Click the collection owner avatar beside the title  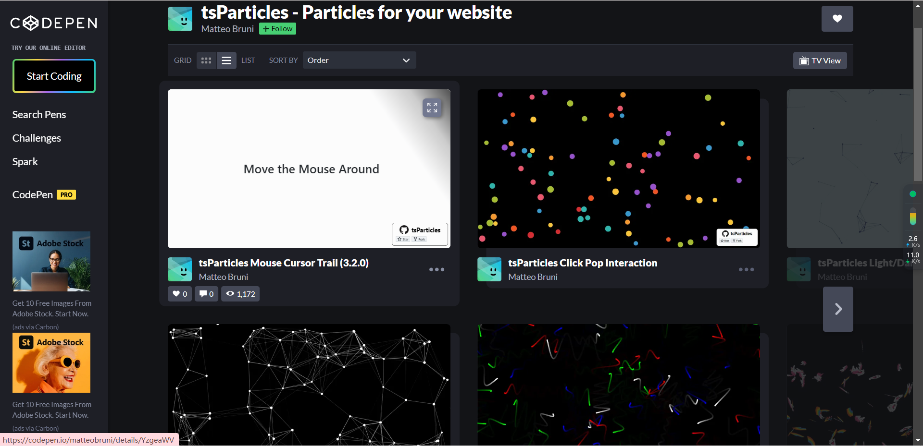[x=180, y=19]
